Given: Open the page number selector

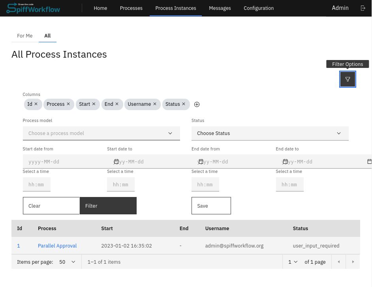Looking at the screenshot, I should click(293, 262).
